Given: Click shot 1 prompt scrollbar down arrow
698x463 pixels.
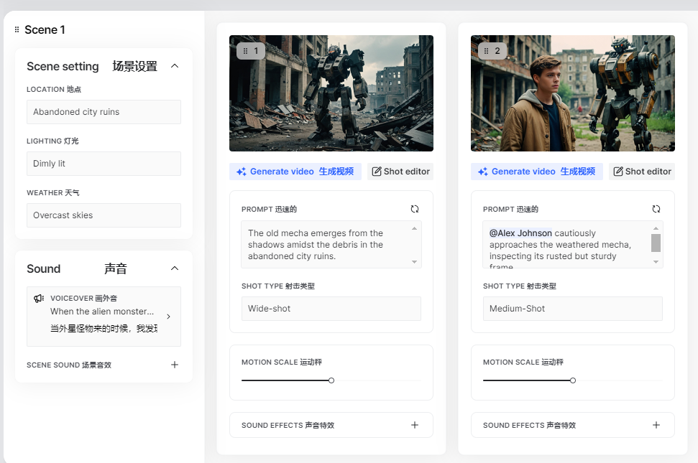Looking at the screenshot, I should tap(415, 262).
